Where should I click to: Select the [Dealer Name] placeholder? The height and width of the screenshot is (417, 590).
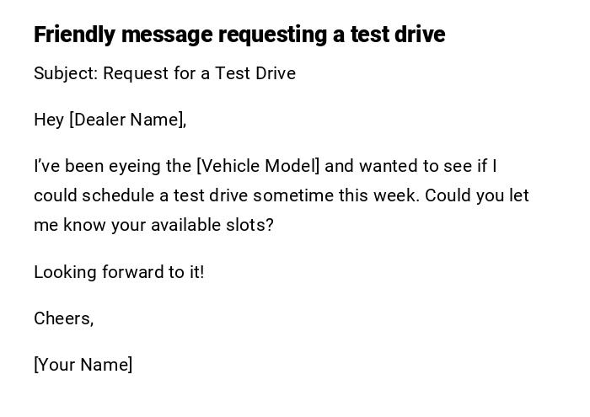tap(126, 120)
